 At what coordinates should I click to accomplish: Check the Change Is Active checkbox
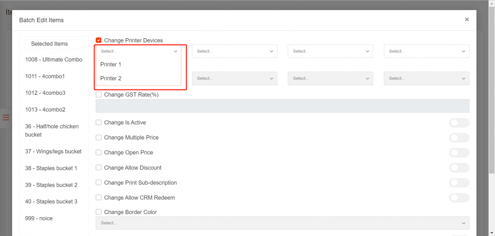99,123
